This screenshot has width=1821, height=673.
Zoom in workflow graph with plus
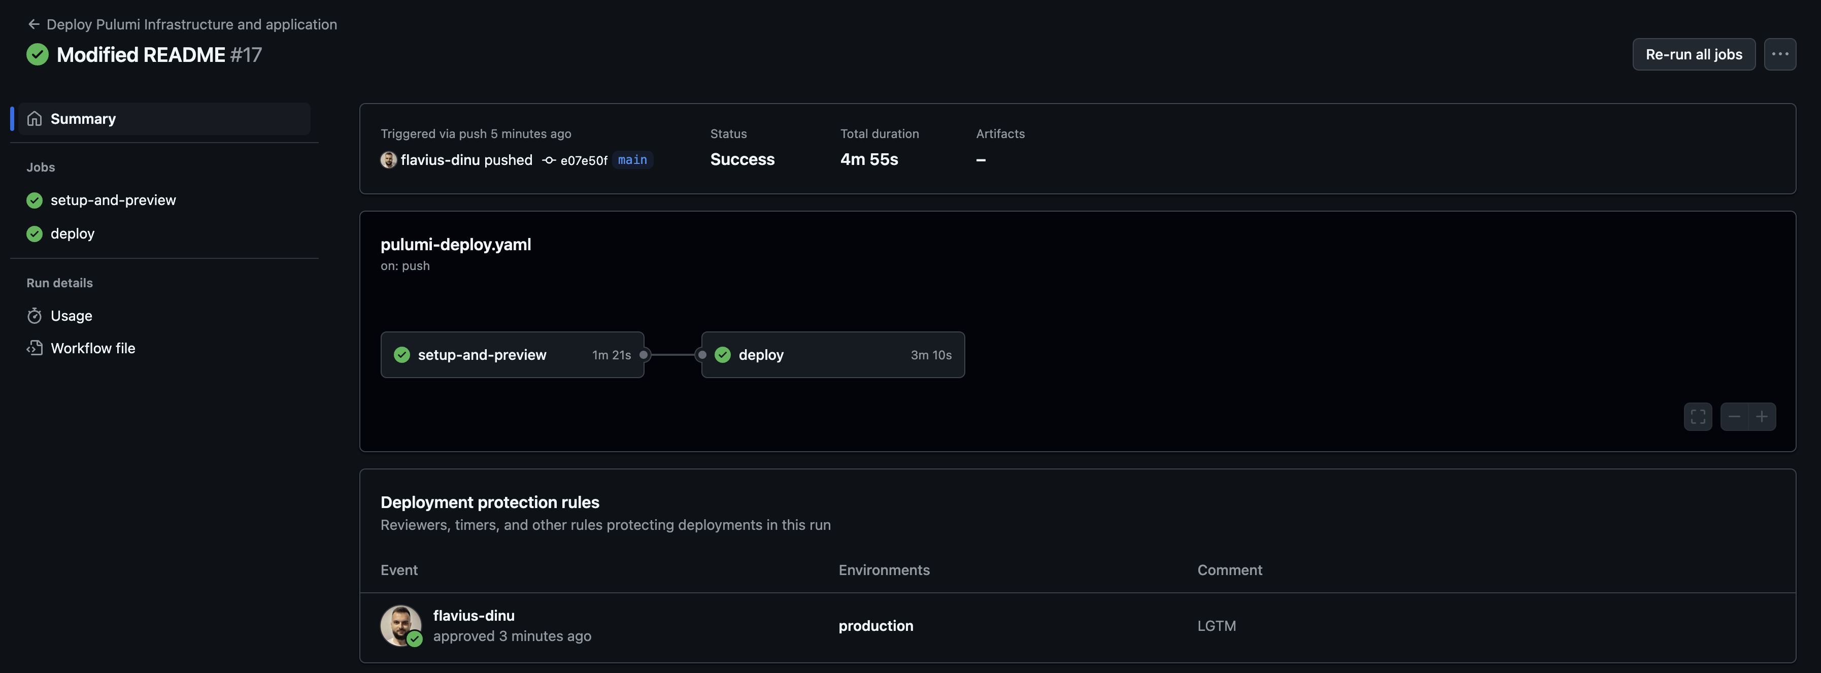1762,416
